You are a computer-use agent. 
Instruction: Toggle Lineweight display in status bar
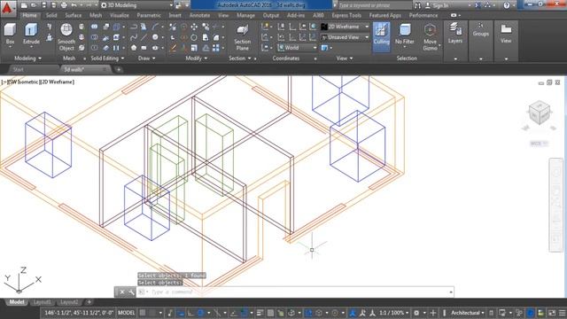(x=260, y=313)
